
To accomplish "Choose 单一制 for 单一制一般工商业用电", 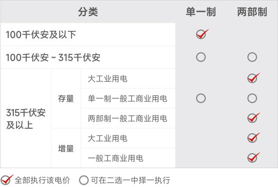I will point(201,98).
